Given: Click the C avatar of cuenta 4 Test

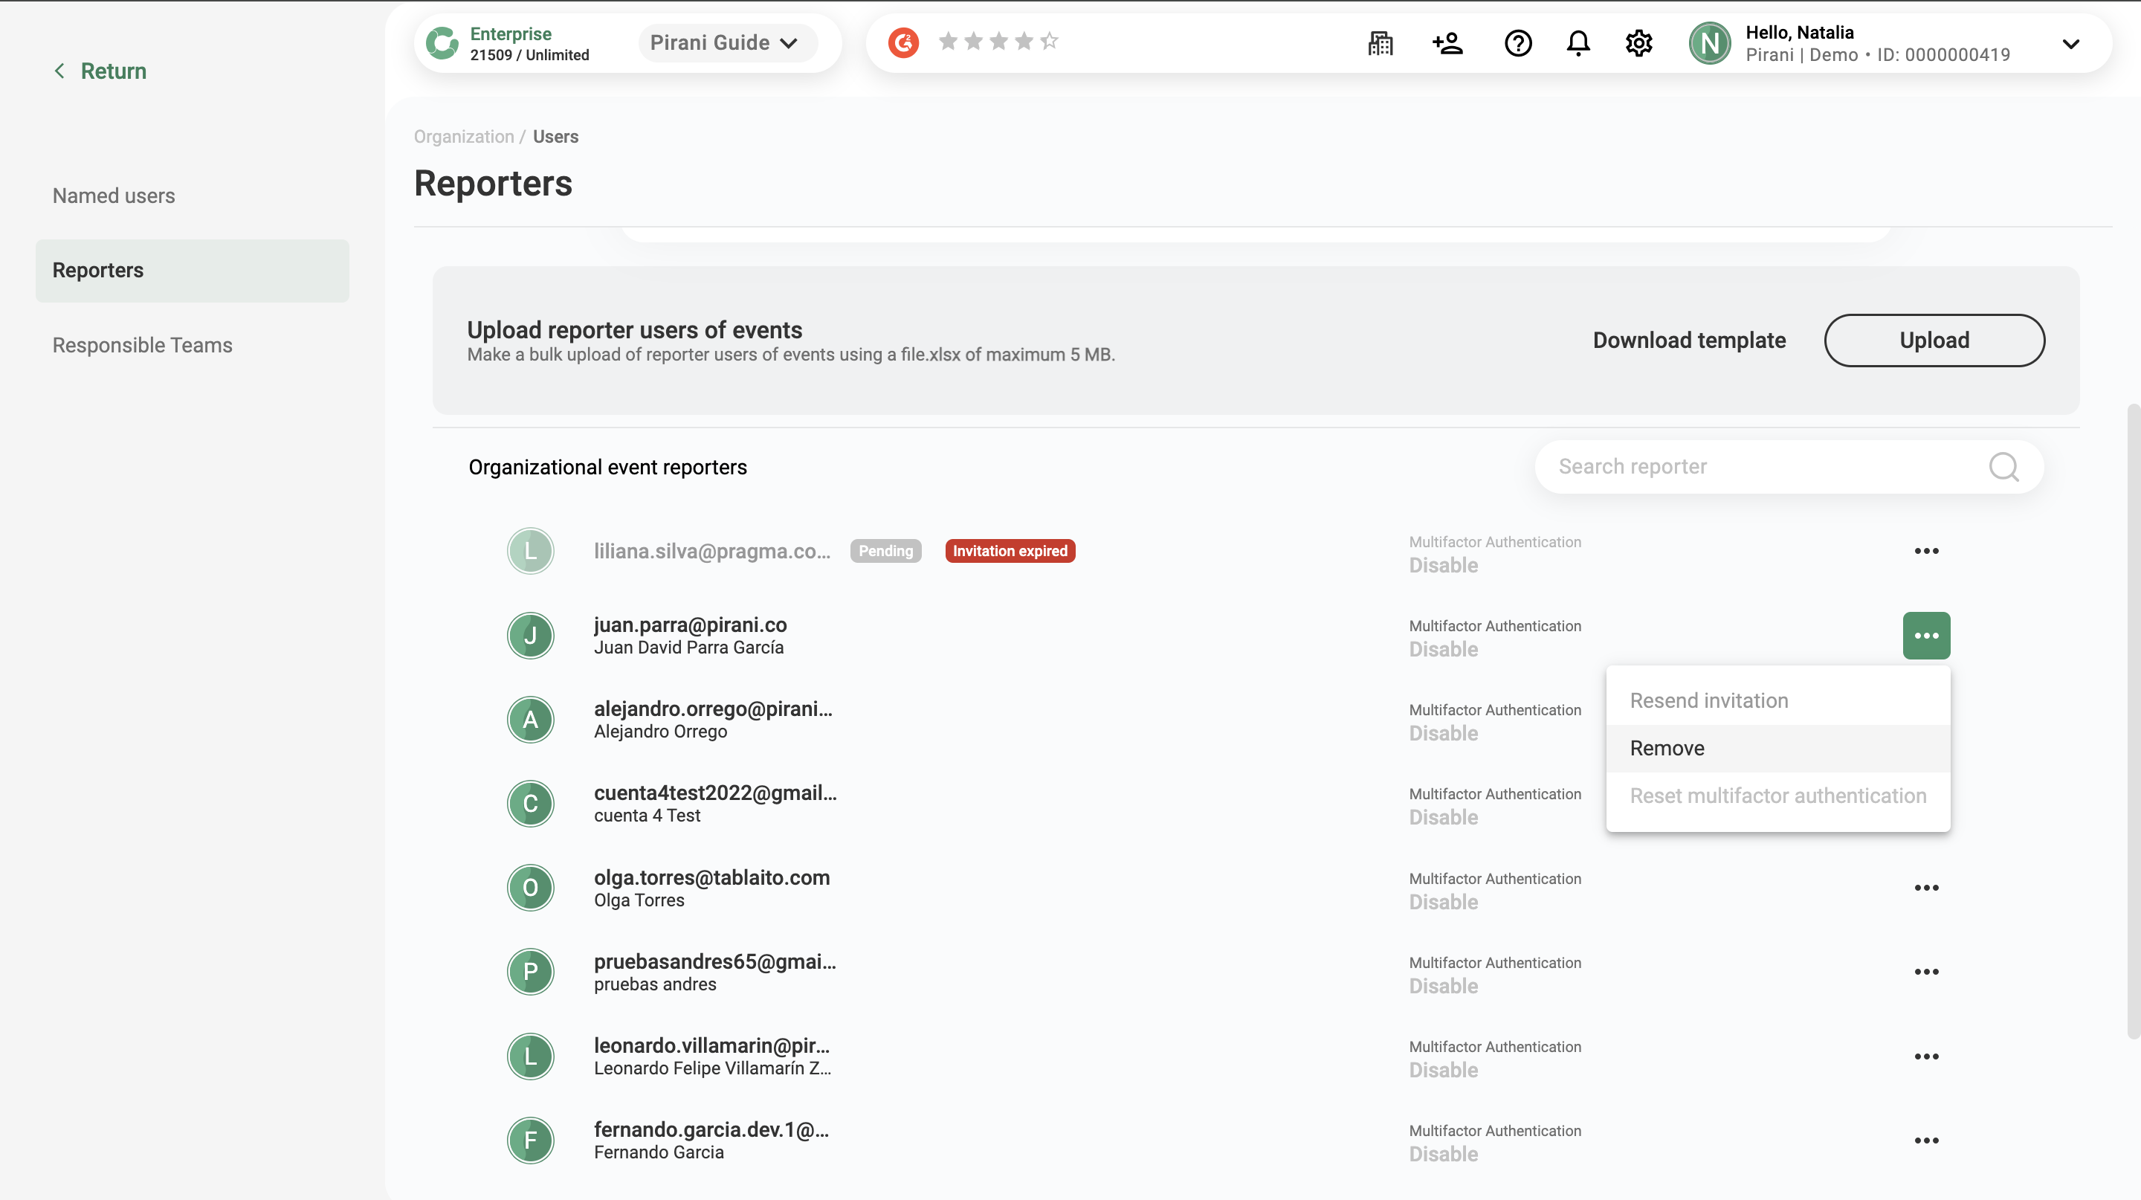Looking at the screenshot, I should (530, 804).
